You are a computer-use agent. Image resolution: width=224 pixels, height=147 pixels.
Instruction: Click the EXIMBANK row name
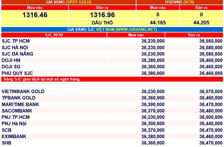14,136
